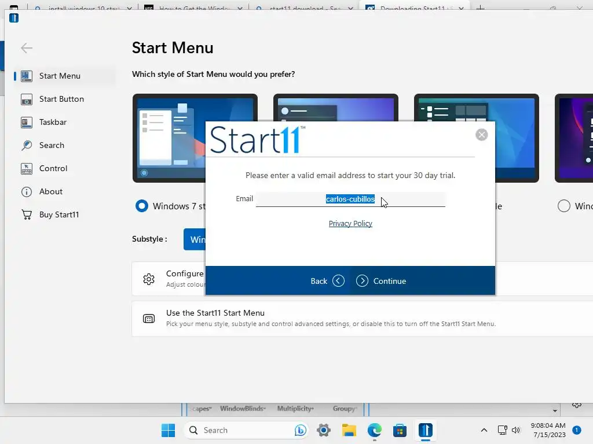Open a new browser tab with plus button
This screenshot has height=444, width=593.
click(x=480, y=8)
